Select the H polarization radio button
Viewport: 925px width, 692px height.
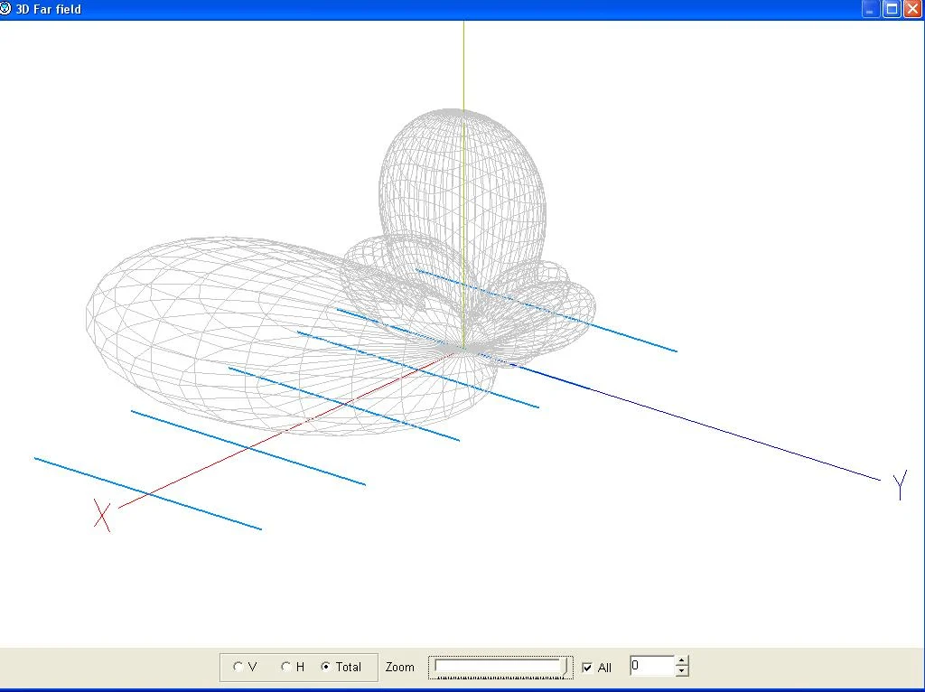[x=285, y=667]
